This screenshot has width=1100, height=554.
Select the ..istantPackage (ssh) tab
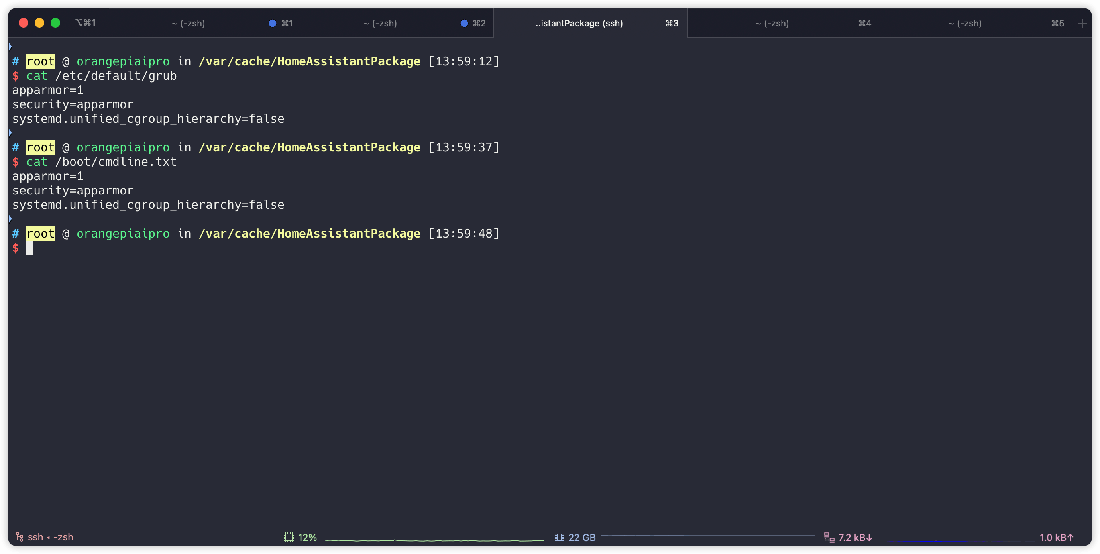(x=579, y=23)
